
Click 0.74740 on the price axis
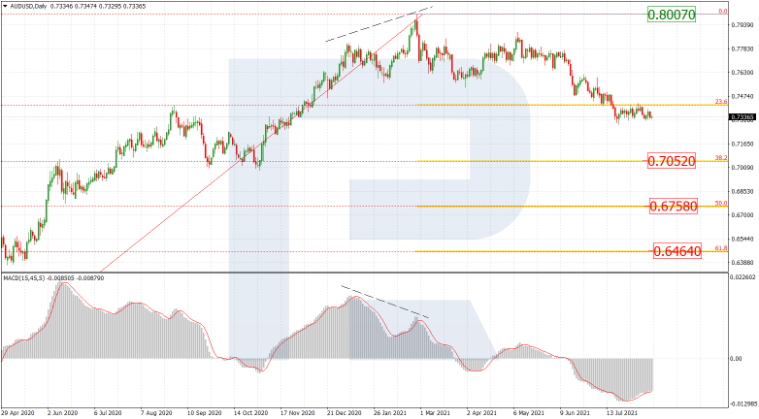[x=742, y=96]
